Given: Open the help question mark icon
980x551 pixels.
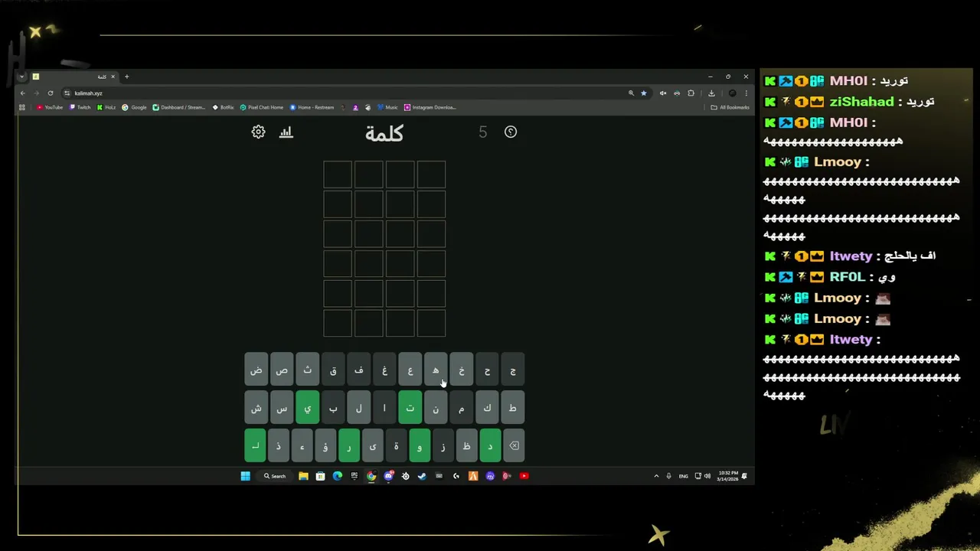Looking at the screenshot, I should (x=511, y=132).
